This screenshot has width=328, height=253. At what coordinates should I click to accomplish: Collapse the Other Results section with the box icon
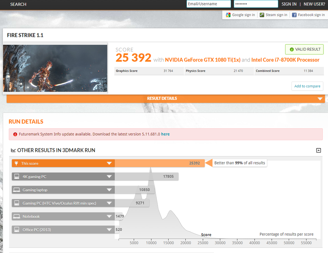(319, 150)
